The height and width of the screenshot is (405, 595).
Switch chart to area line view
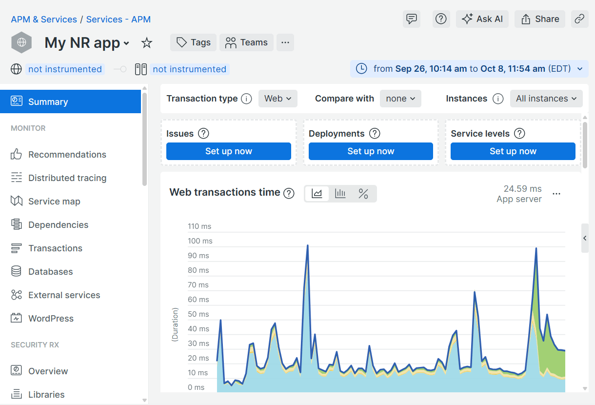click(317, 194)
